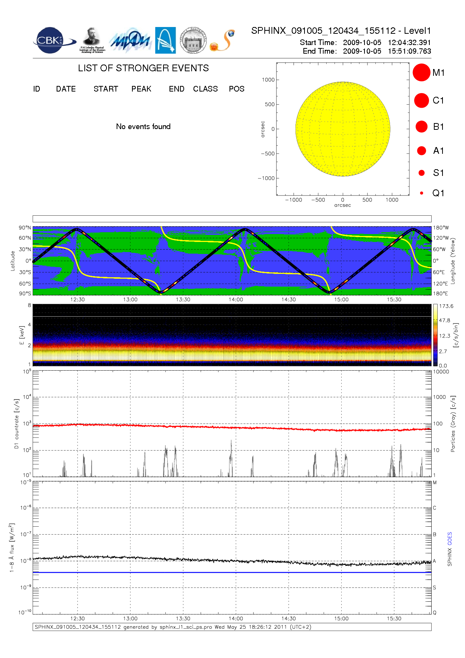Image resolution: width=465 pixels, height=658 pixels.
Task: Click the SPHINX Level1 title text
Action: point(341,31)
